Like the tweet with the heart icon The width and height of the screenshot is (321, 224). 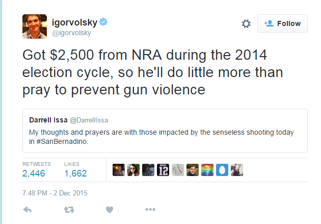click(x=110, y=209)
